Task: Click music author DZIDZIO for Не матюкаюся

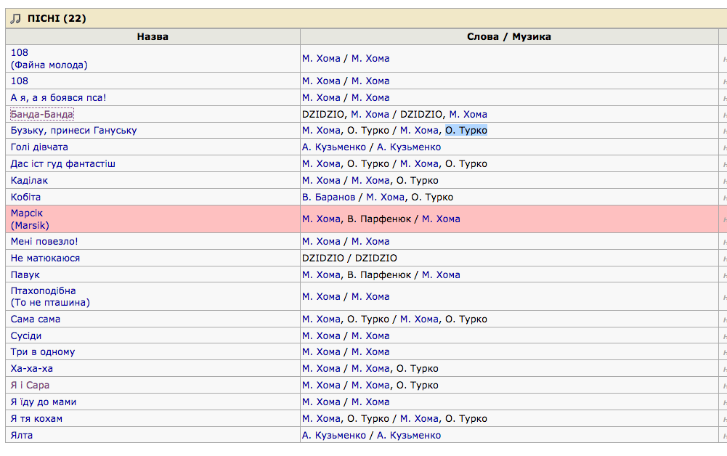Action: [x=376, y=258]
